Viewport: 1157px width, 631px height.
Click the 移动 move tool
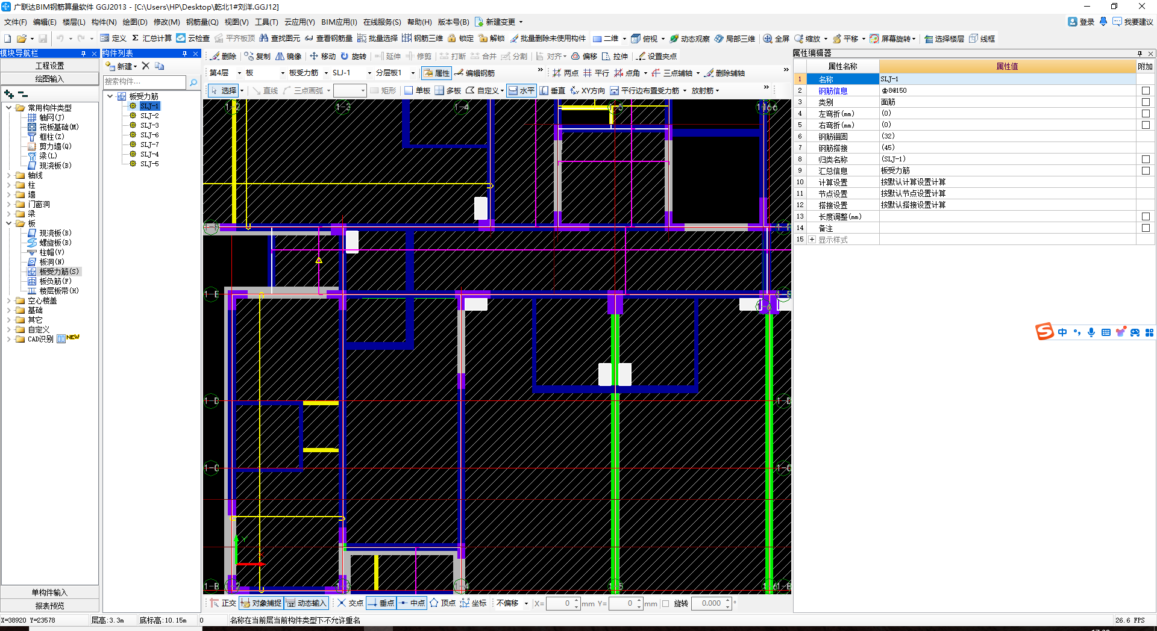322,56
